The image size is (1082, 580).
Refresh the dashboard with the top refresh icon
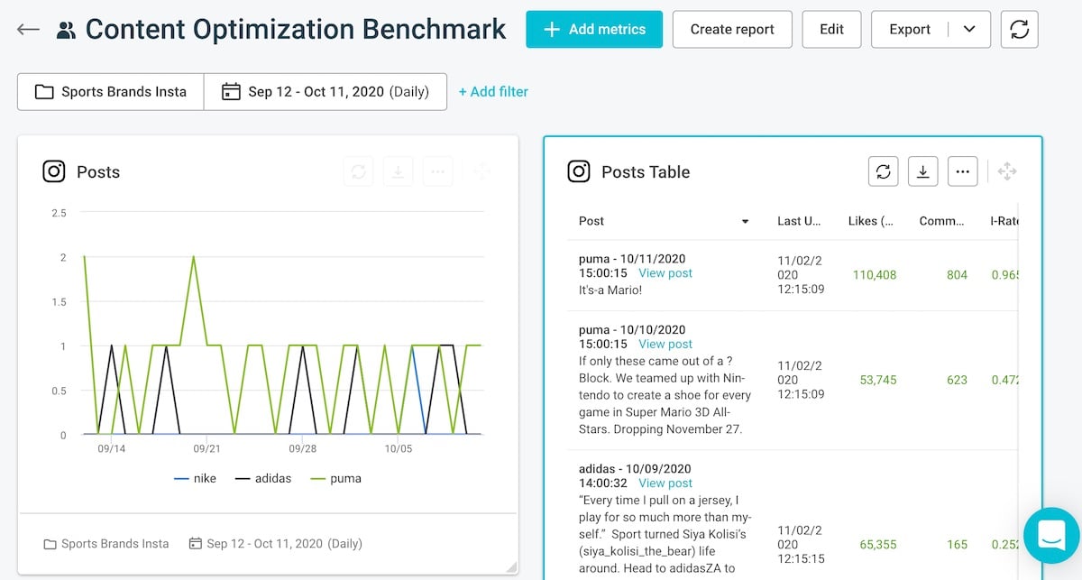[x=1019, y=29]
